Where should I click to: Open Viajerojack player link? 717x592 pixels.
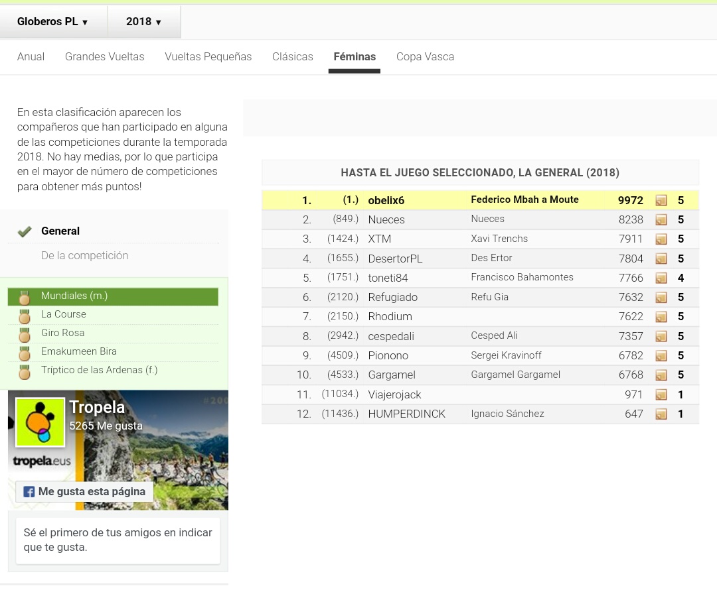tap(394, 394)
